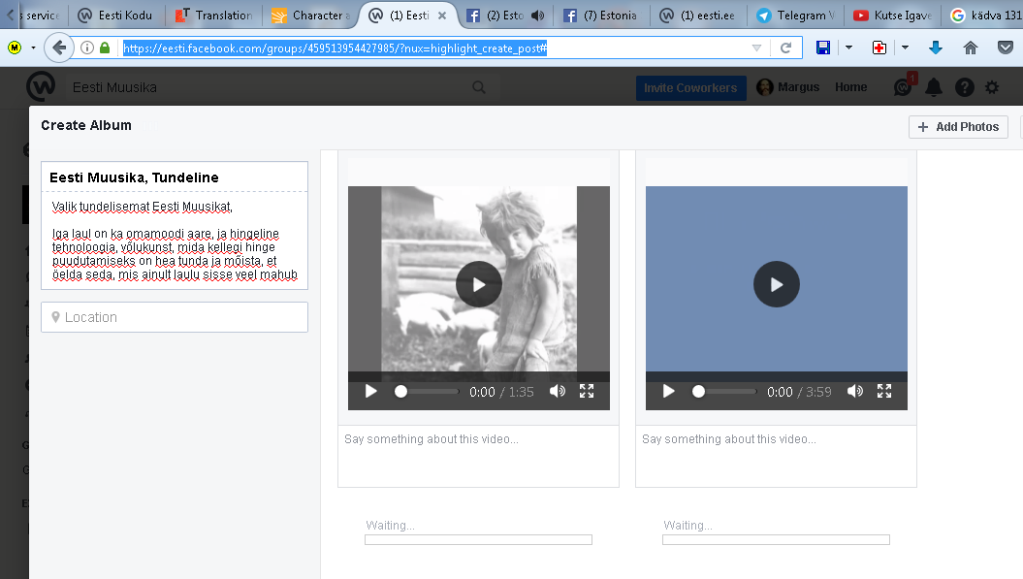
Task: Open the settings gear in header
Action: [992, 87]
